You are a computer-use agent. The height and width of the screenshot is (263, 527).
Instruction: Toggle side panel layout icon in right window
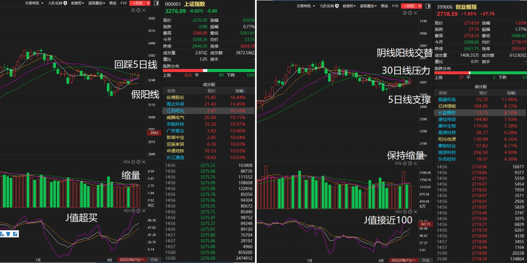[428, 6]
